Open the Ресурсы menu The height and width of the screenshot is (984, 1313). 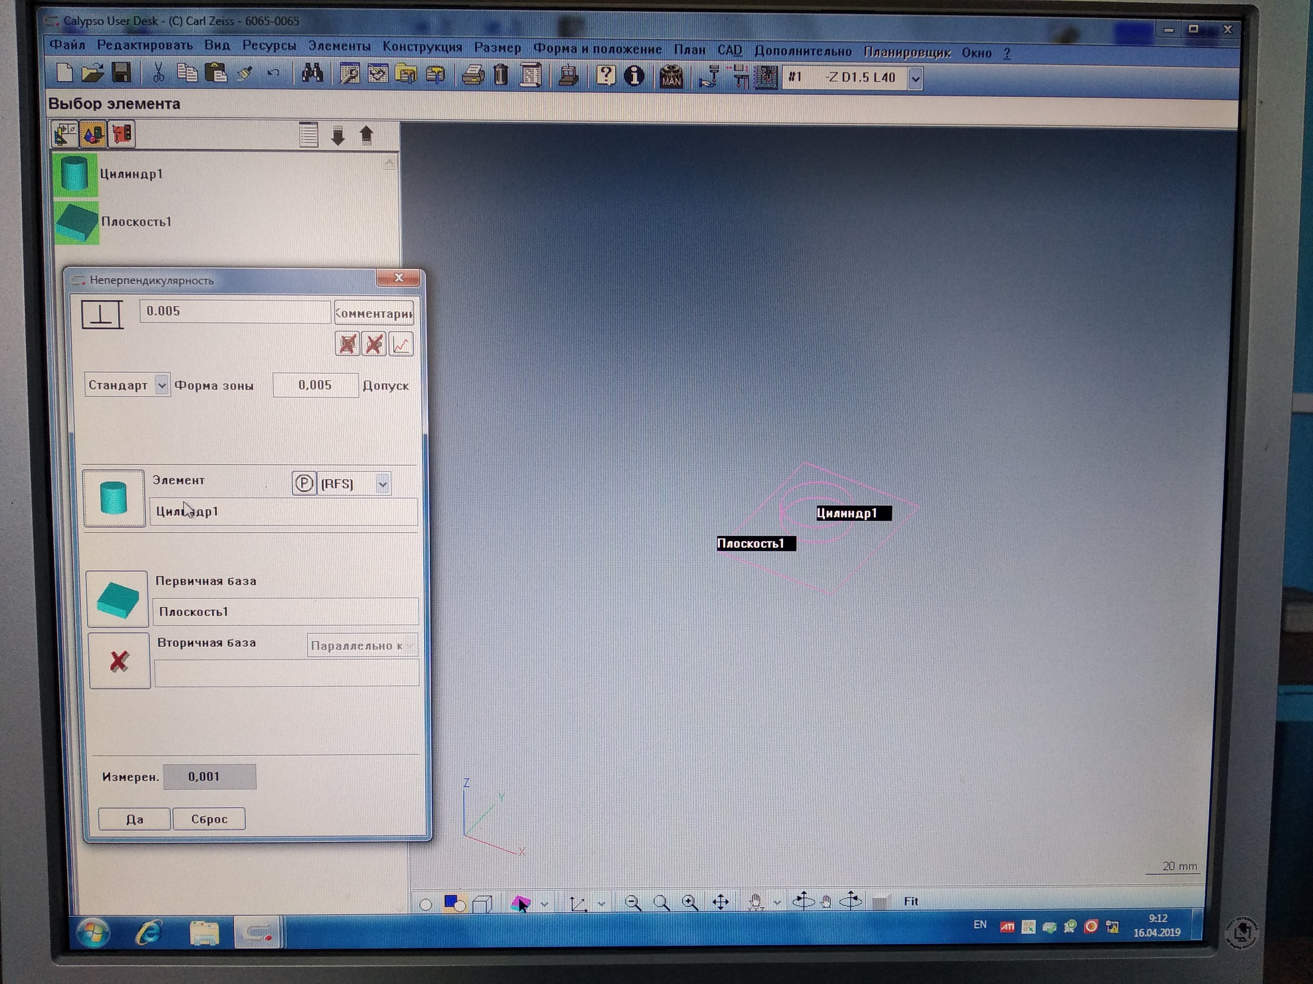(x=269, y=46)
